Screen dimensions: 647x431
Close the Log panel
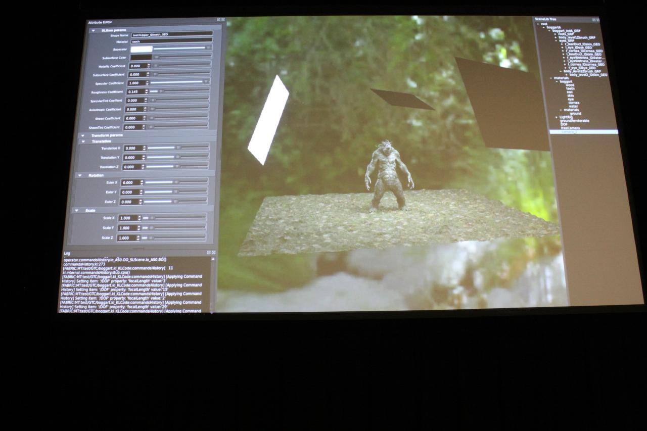tap(213, 252)
